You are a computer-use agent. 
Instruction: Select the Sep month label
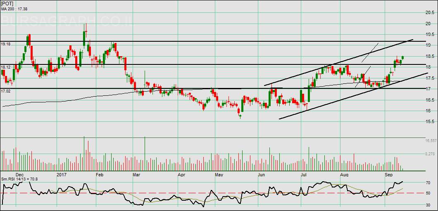pos(388,175)
